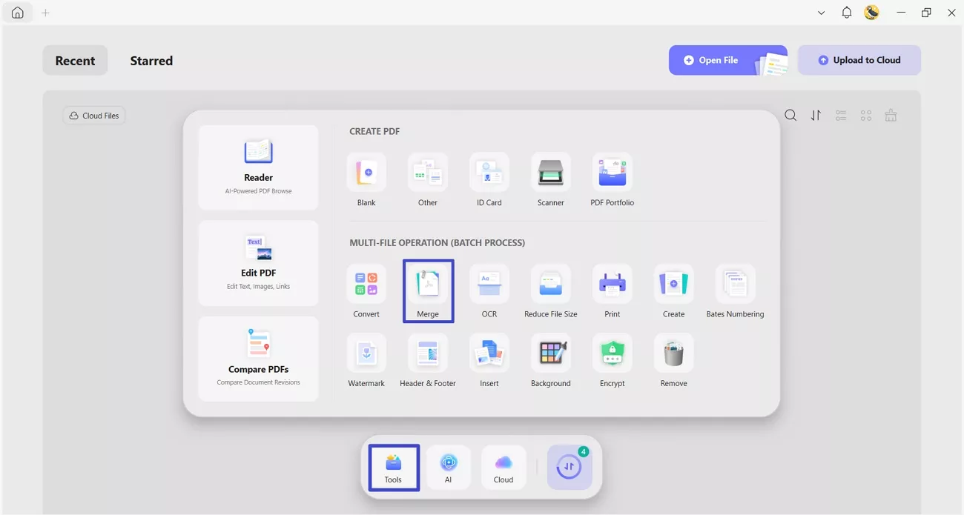Open the batch Insert tool

pyautogui.click(x=489, y=361)
